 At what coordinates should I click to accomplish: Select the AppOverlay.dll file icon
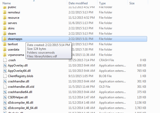click(5, 65)
